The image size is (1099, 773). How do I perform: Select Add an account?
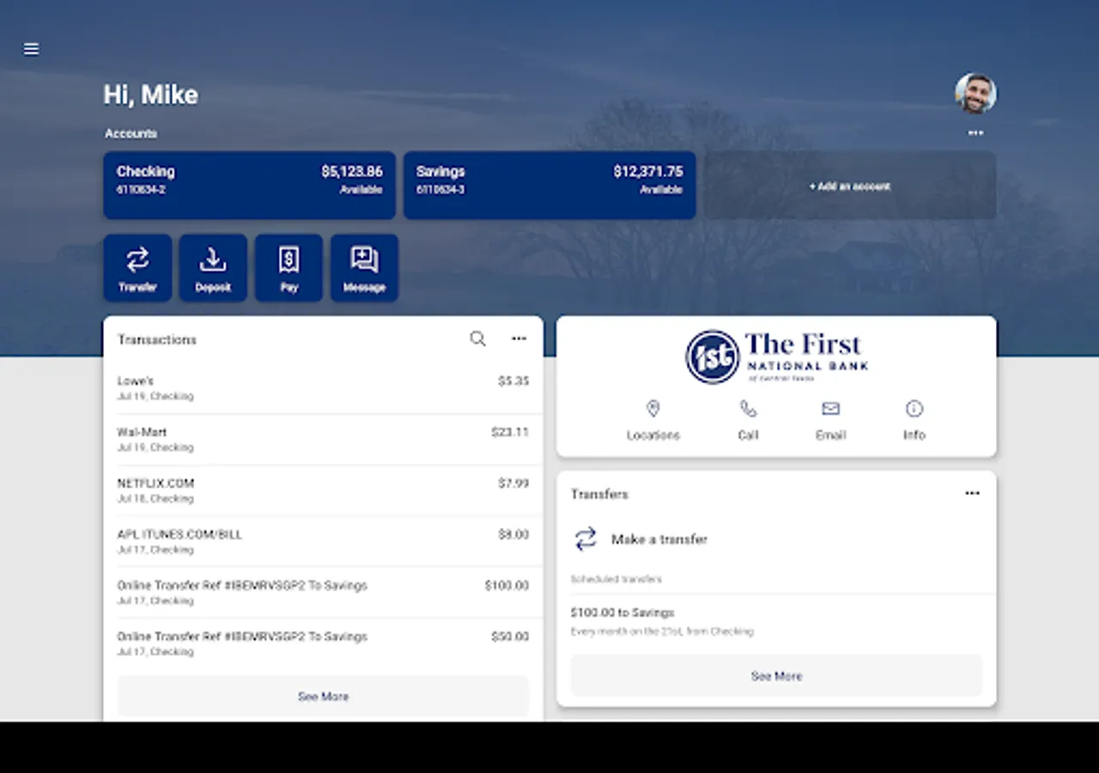[850, 186]
